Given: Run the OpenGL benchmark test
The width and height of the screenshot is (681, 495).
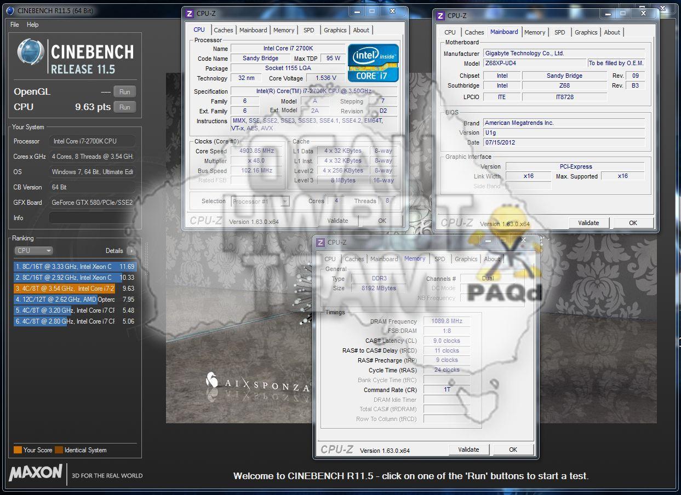Looking at the screenshot, I should coord(125,92).
